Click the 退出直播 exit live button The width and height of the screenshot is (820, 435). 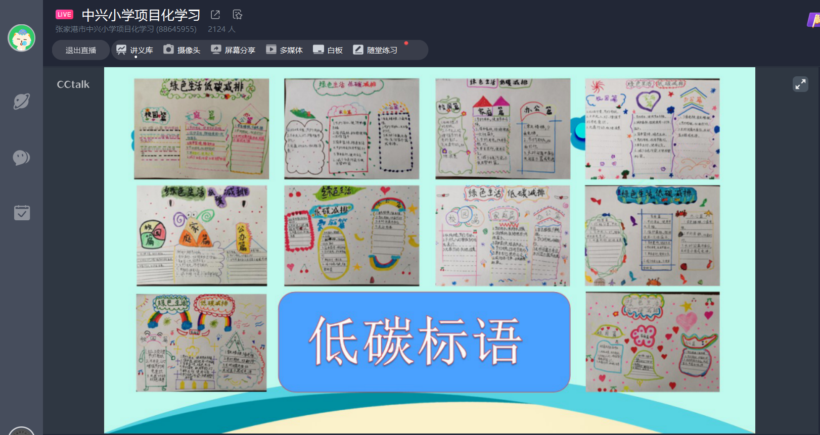[80, 51]
